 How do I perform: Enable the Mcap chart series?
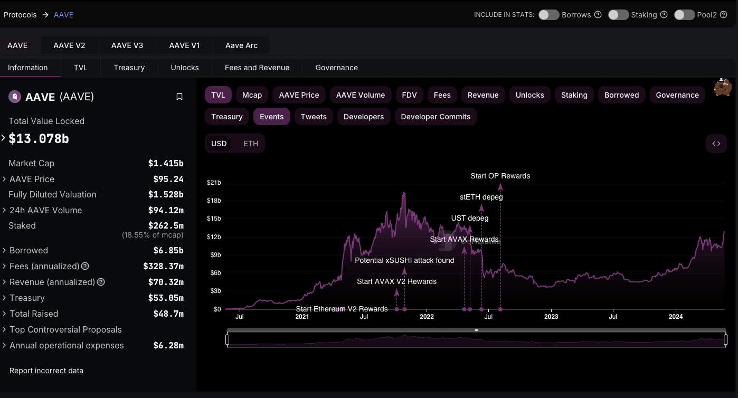(252, 95)
